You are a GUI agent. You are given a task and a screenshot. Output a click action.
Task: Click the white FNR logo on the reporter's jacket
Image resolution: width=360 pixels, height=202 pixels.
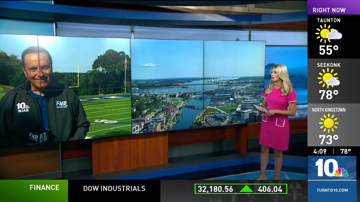click(x=62, y=105)
